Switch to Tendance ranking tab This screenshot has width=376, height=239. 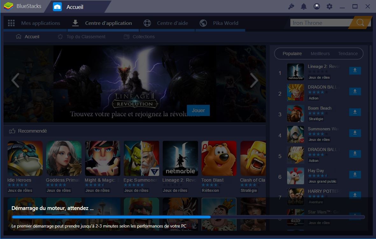[348, 54]
